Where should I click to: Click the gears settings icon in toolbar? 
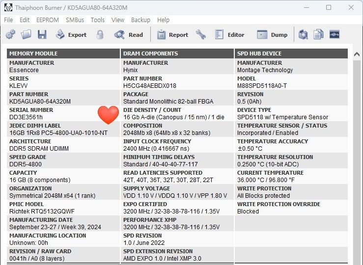(x=10, y=34)
